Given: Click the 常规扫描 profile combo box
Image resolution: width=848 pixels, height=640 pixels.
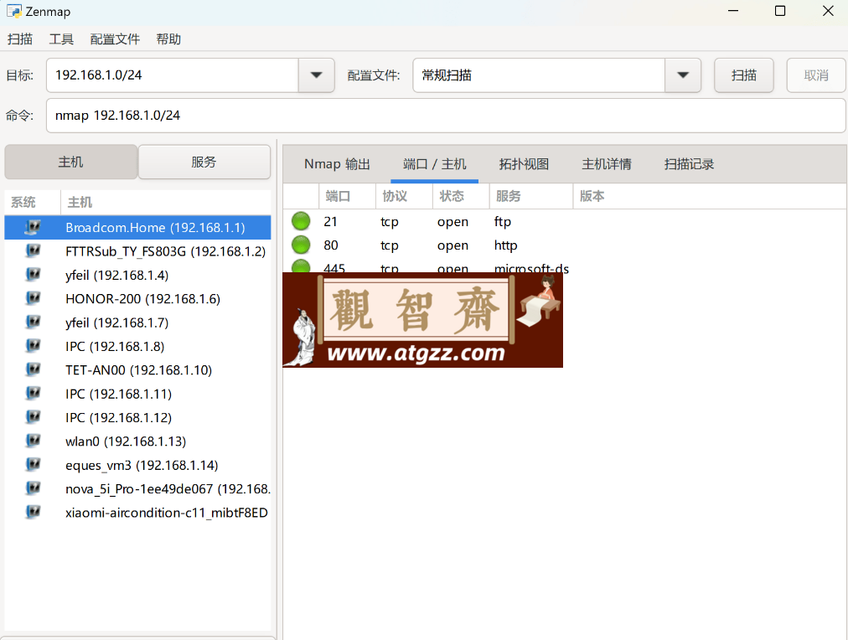Looking at the screenshot, I should 539,75.
